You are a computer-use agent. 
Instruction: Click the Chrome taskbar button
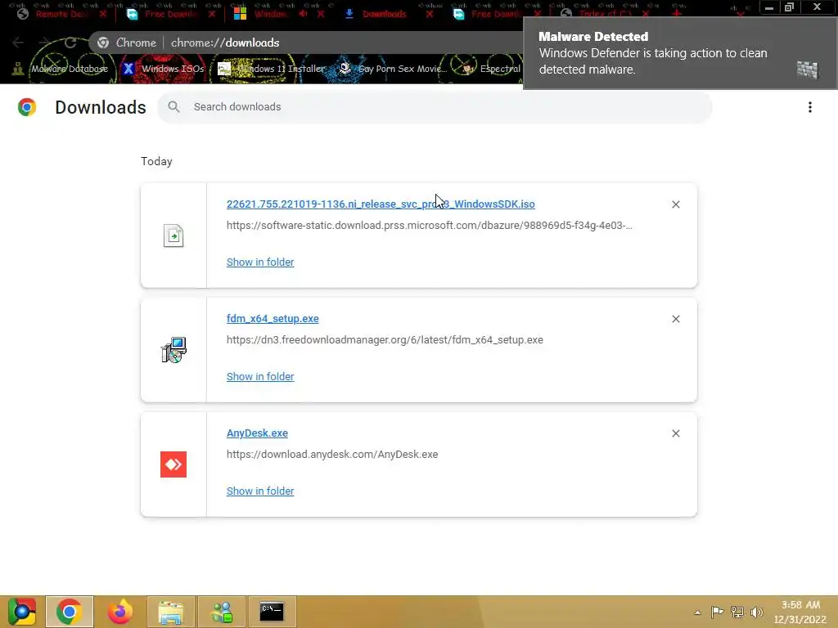pos(70,612)
